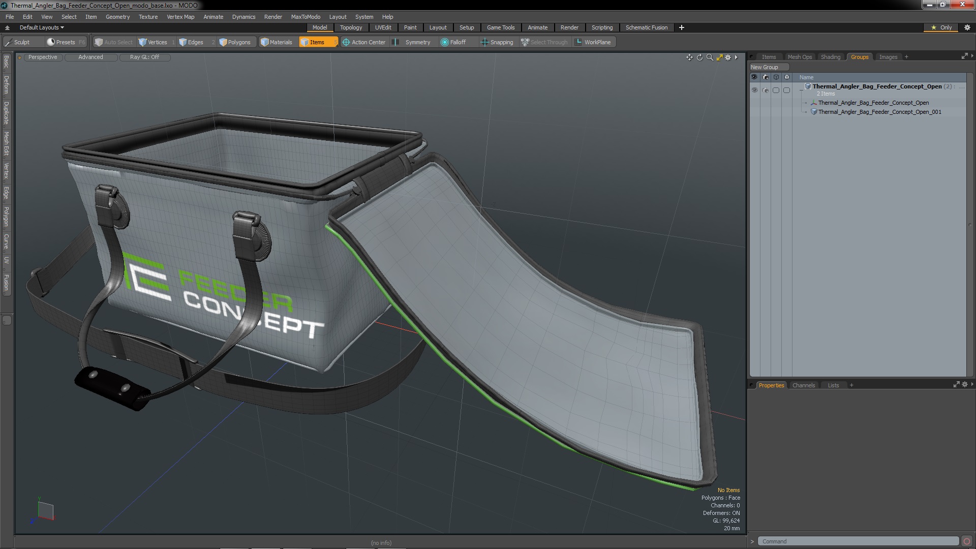Click the locator icon of Thermal_Angler_Bag_Feeder_Concept_Open item
Screen dimensions: 976x549
pos(814,103)
